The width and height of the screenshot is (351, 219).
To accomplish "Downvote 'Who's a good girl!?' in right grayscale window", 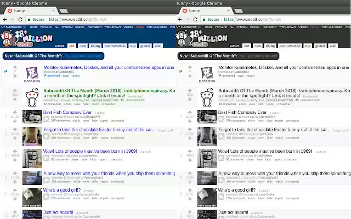I will point(190,199).
